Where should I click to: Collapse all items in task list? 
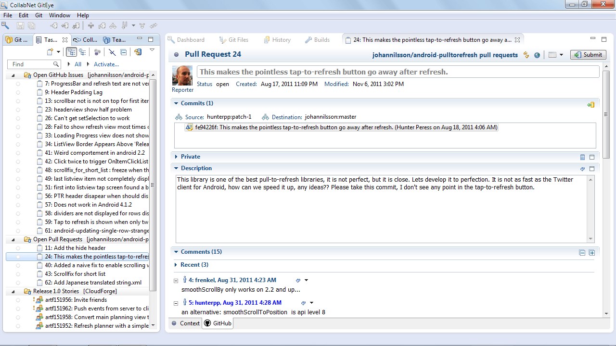124,52
